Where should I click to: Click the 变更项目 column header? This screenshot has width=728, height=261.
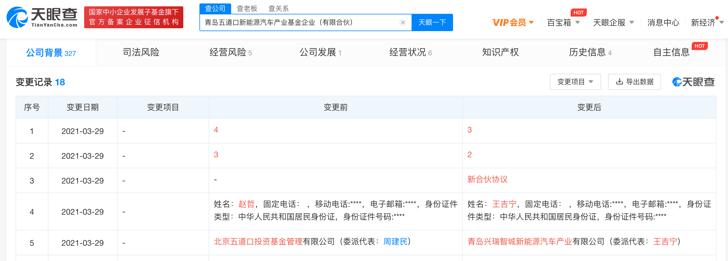(163, 107)
